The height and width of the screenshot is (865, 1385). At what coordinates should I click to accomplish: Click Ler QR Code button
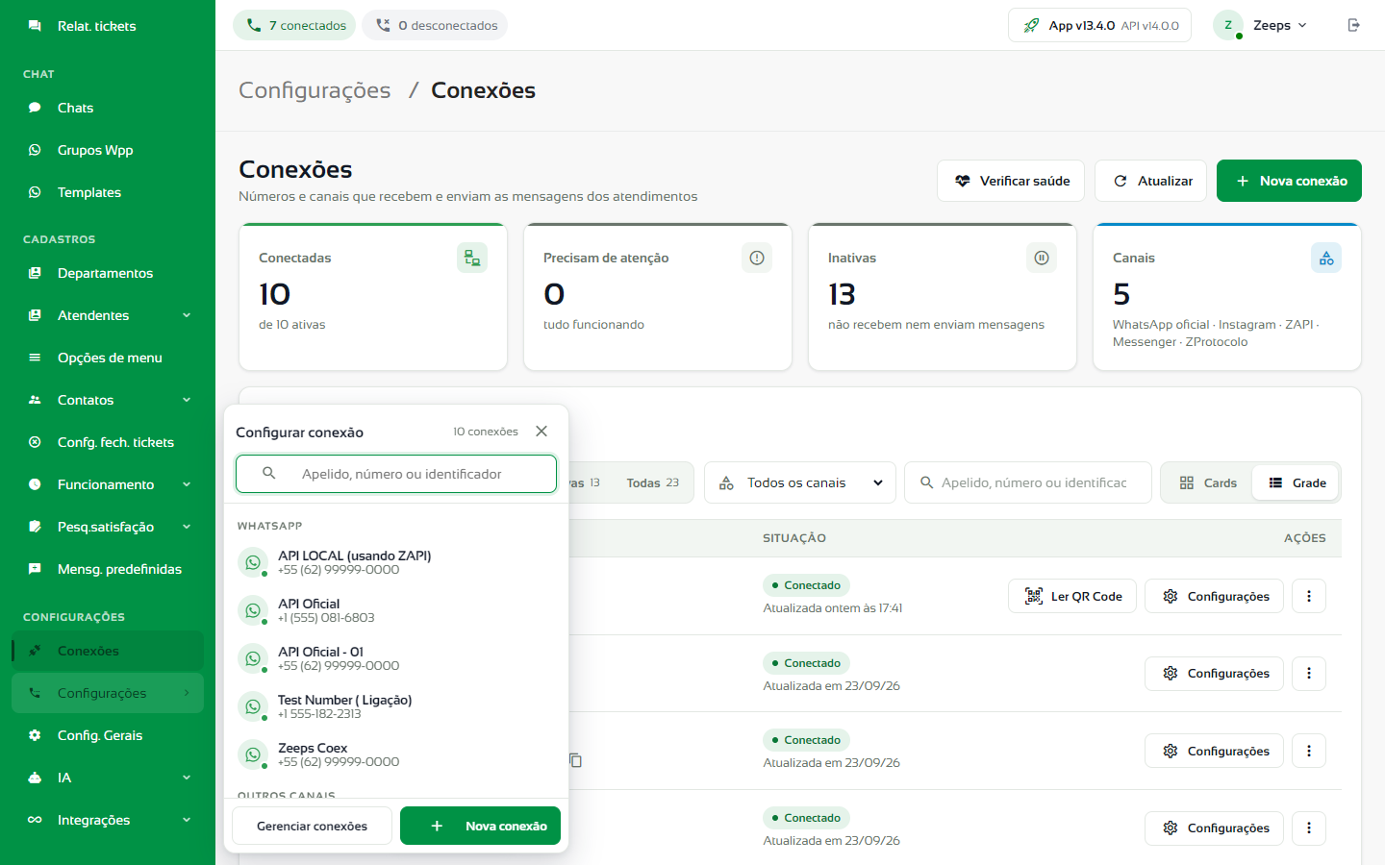(1072, 596)
